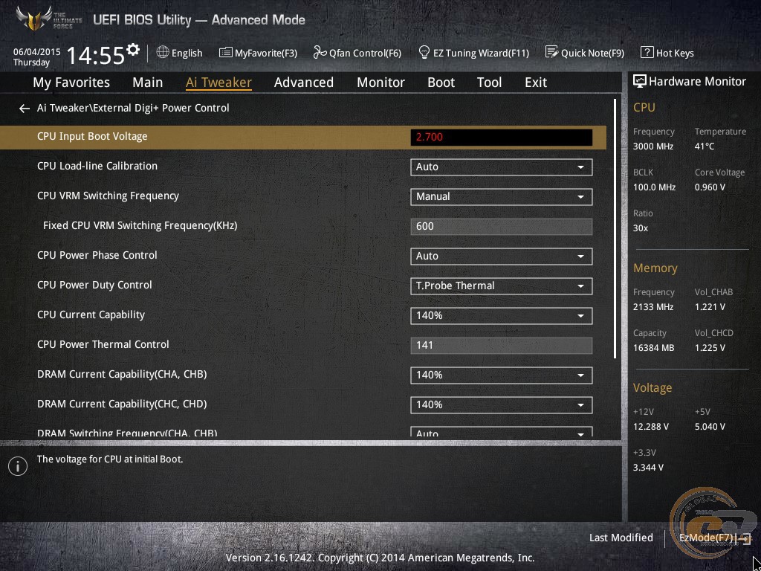
Task: Select the CPU Input Boot Voltage label
Action: (x=92, y=137)
